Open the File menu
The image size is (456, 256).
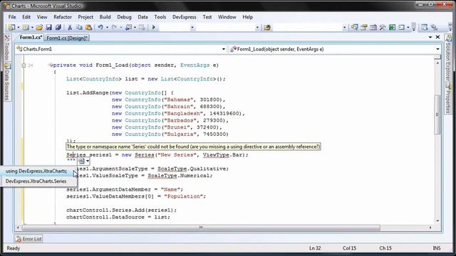12,17
